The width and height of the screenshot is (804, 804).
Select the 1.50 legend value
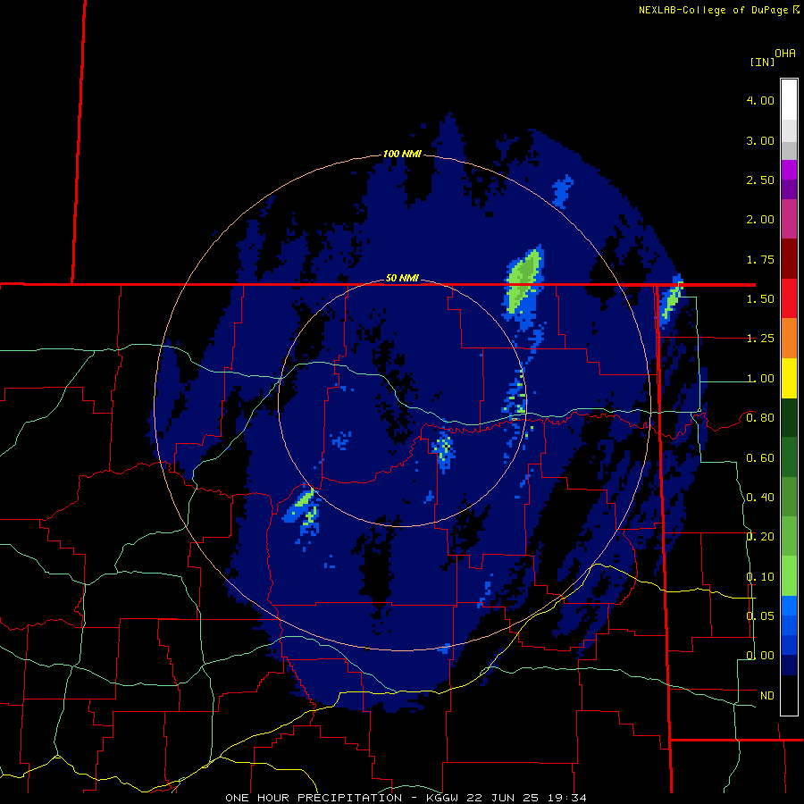pos(760,299)
